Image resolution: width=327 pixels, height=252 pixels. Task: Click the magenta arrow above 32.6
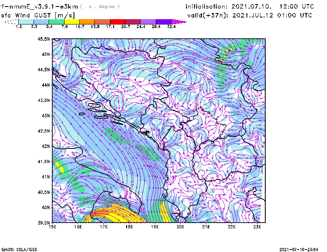coord(179,22)
